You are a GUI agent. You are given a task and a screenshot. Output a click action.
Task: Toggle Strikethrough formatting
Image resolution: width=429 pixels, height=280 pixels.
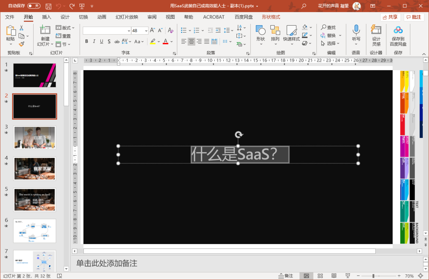(x=117, y=42)
